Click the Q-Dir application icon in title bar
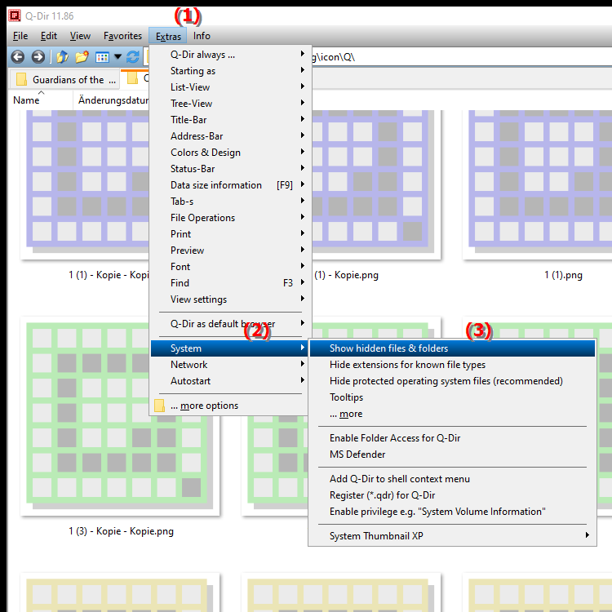 tap(15, 16)
